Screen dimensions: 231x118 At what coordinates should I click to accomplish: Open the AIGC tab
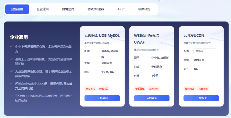tap(121, 9)
